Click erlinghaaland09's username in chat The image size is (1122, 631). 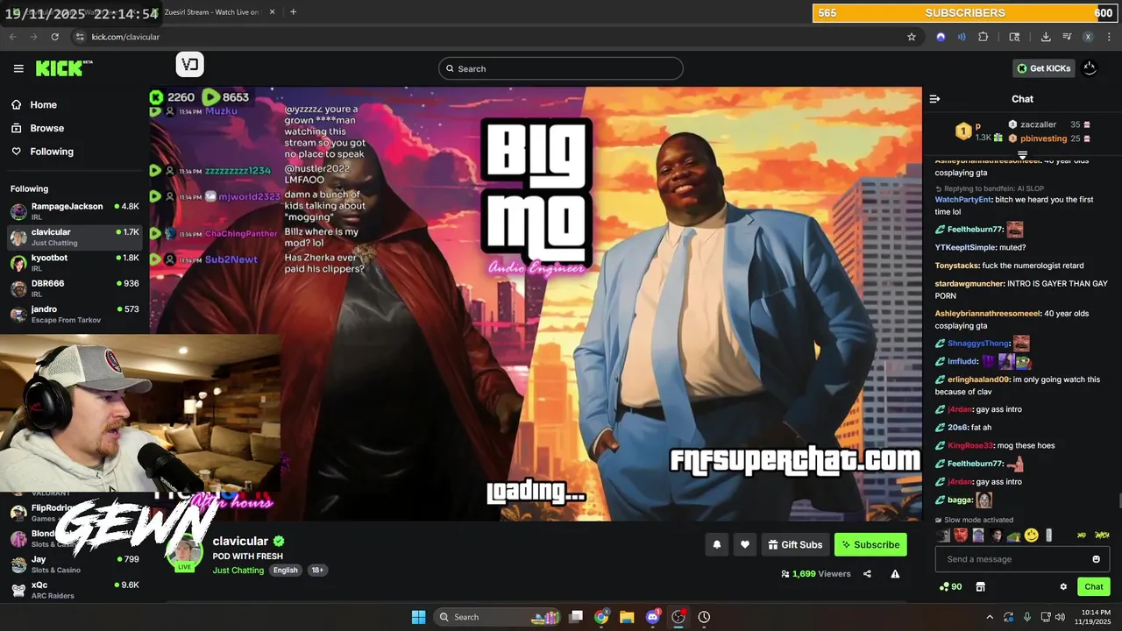pyautogui.click(x=978, y=379)
